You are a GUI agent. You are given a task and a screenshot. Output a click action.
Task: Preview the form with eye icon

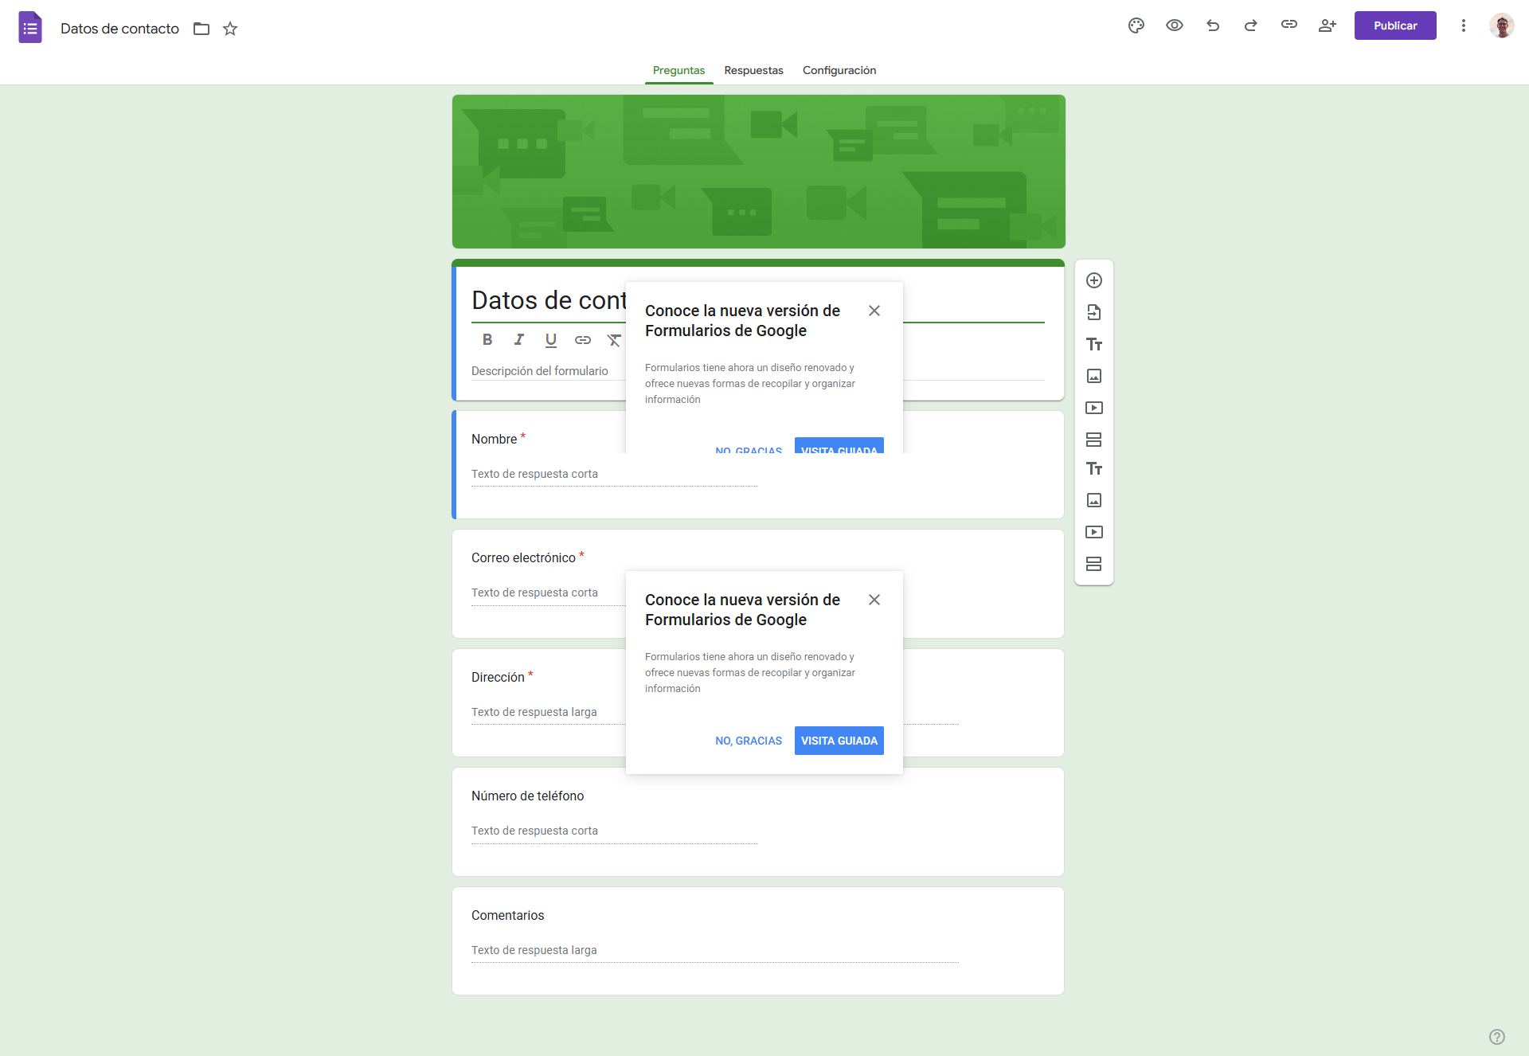tap(1175, 25)
